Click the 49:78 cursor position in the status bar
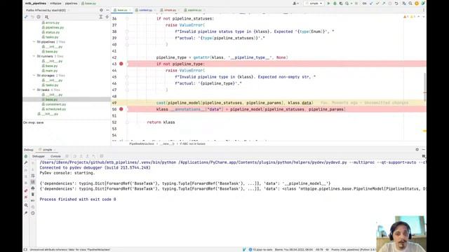The image size is (449, 252). [x=319, y=249]
